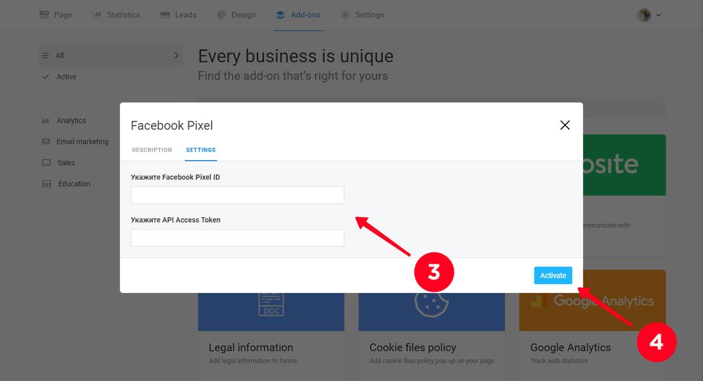Click the green add-on card behind dialog
This screenshot has width=703, height=381.
(624, 165)
